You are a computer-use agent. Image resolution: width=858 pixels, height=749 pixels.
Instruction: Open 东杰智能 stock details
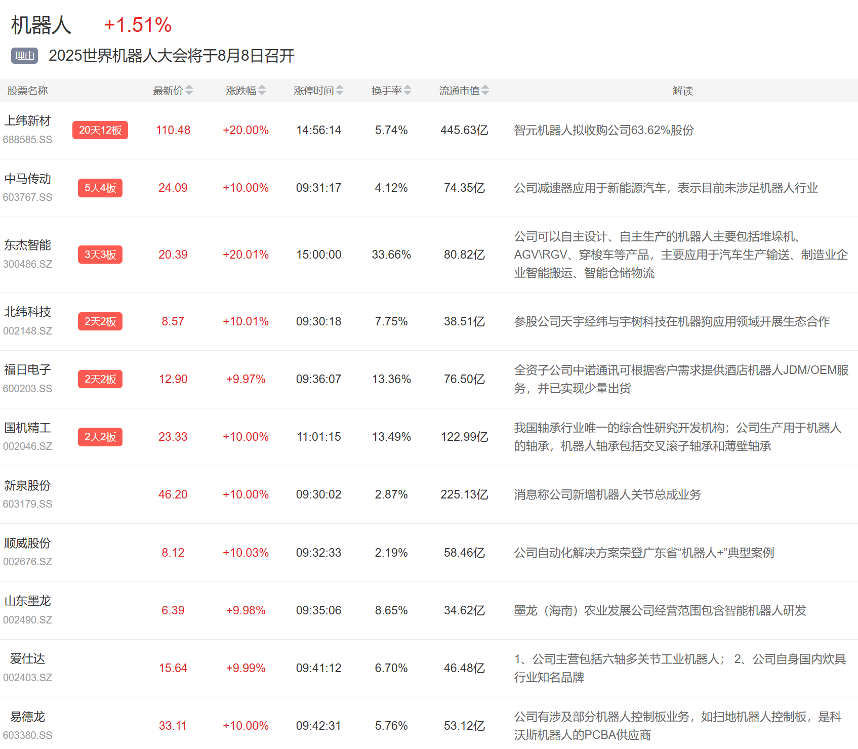[x=28, y=245]
